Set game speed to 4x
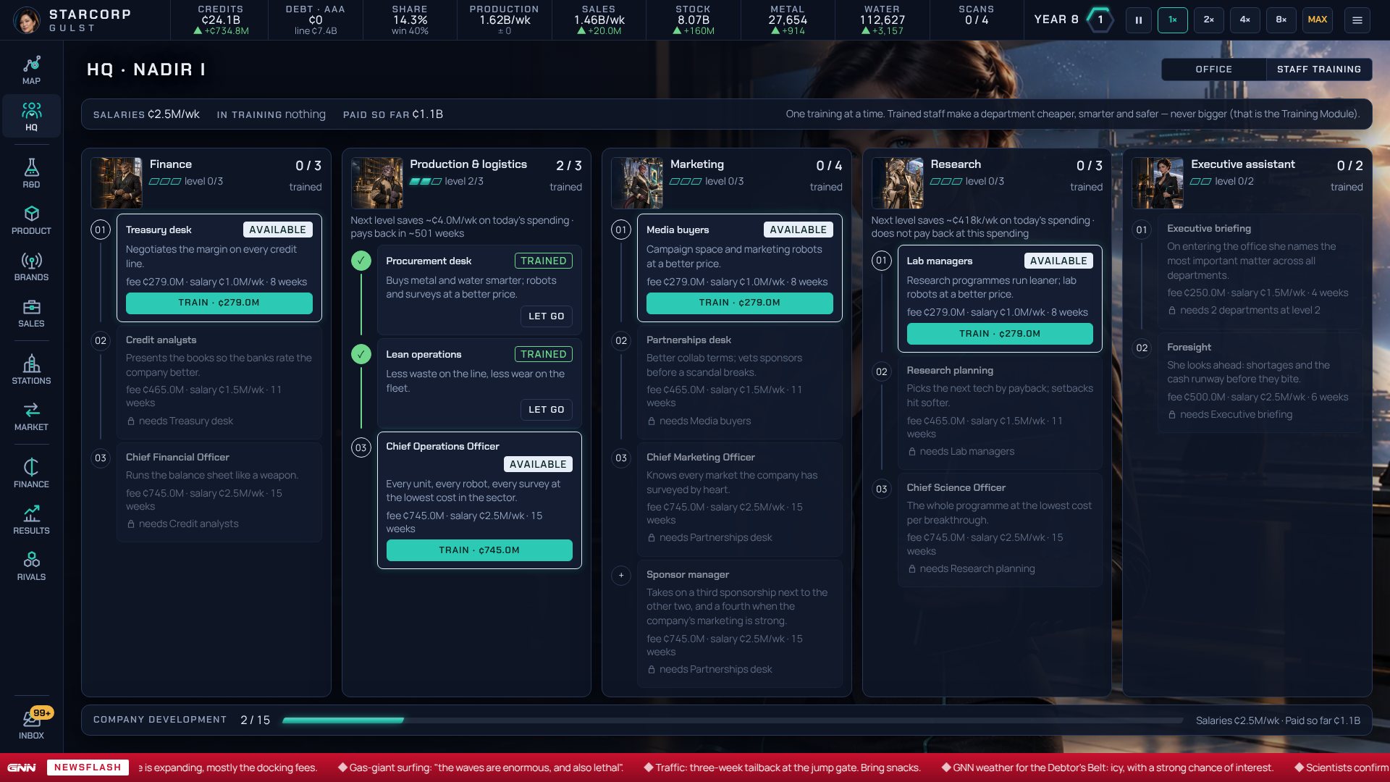The image size is (1390, 782). [x=1244, y=20]
